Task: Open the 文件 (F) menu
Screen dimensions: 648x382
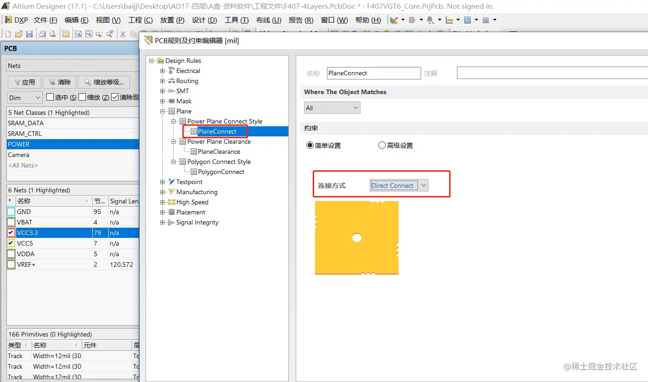Action: point(45,20)
